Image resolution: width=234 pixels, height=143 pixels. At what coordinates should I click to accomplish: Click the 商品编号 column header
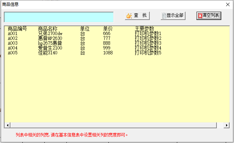[17, 29]
